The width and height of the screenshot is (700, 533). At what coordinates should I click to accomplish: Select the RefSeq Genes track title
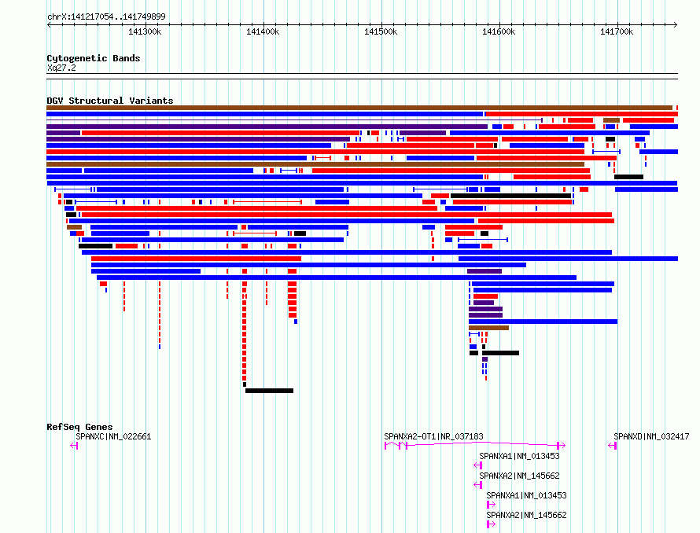tap(79, 427)
